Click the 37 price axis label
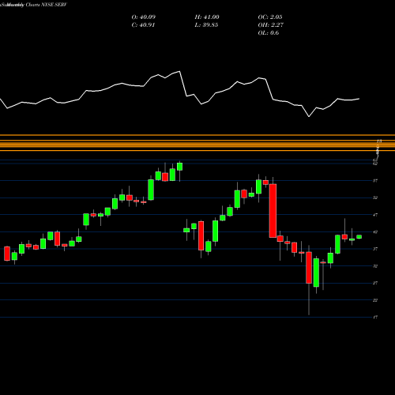This screenshot has height=395, width=395. click(375, 249)
